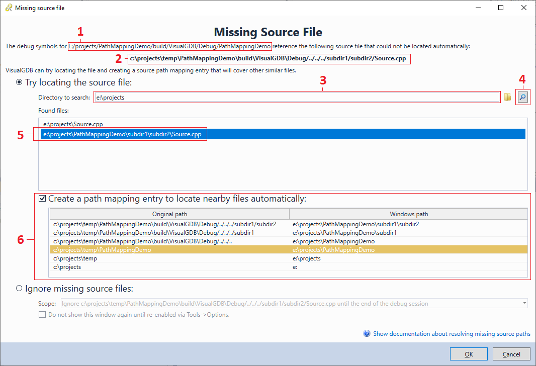This screenshot has width=536, height=366.
Task: Expand the Scope dropdown
Action: tap(524, 303)
